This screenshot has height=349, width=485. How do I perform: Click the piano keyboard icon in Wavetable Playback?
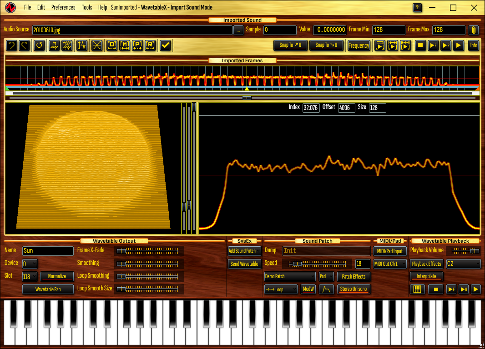click(417, 289)
